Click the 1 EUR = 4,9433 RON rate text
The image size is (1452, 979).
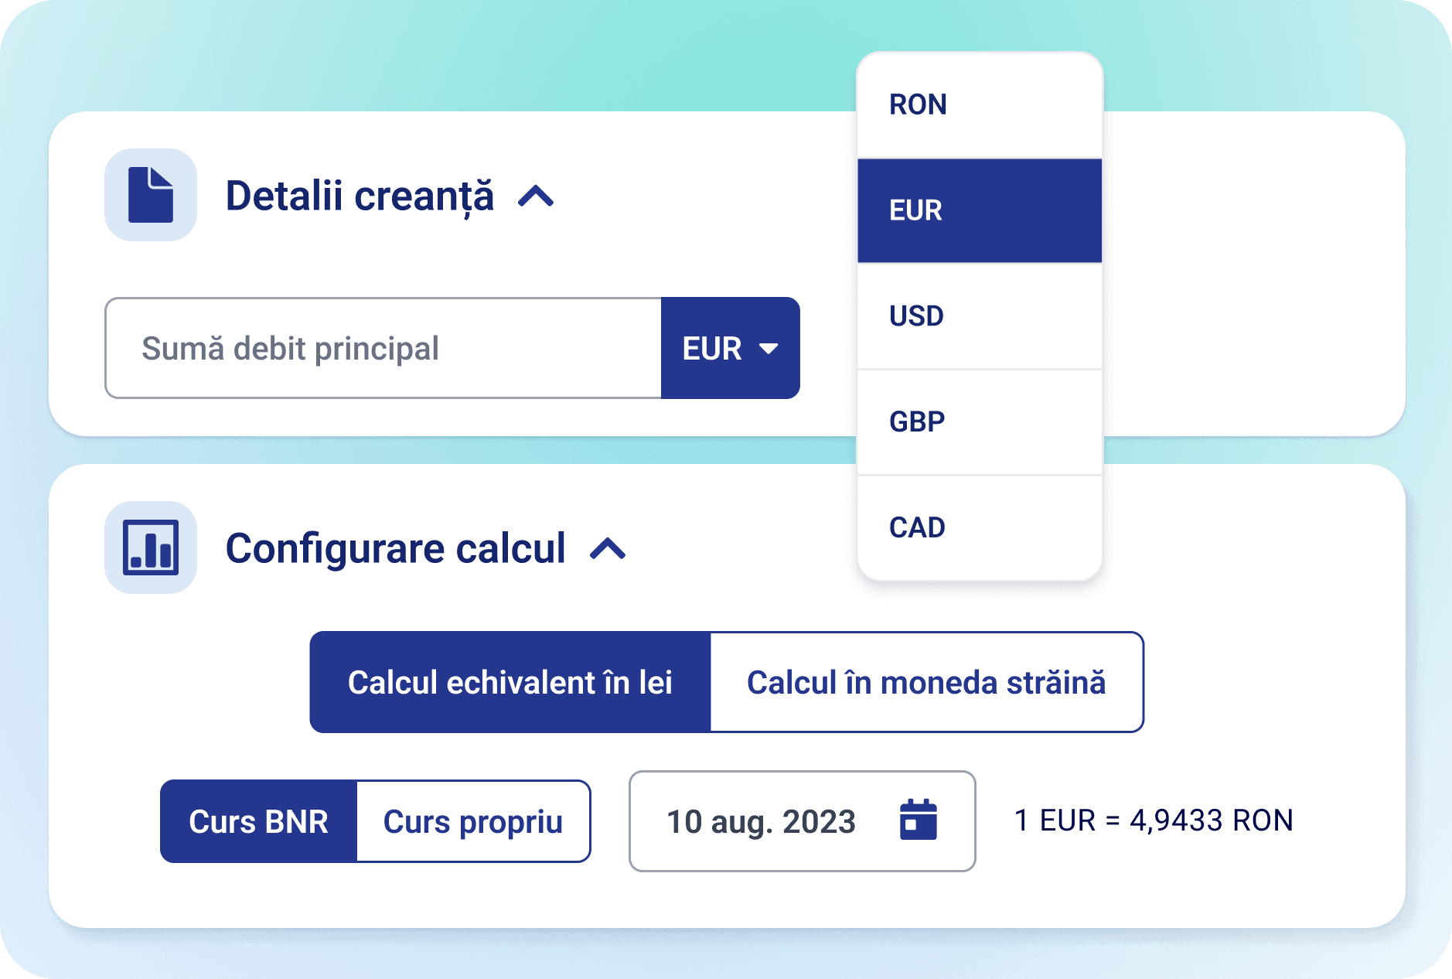coord(1153,820)
